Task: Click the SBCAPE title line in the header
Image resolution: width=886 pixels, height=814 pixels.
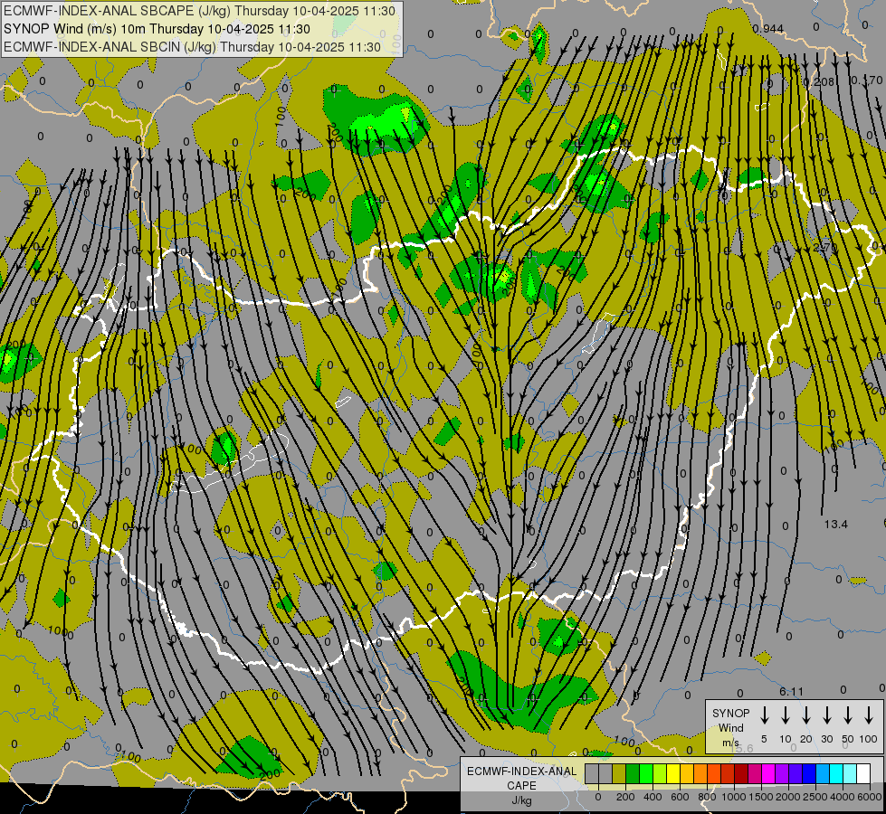Action: pyautogui.click(x=199, y=11)
